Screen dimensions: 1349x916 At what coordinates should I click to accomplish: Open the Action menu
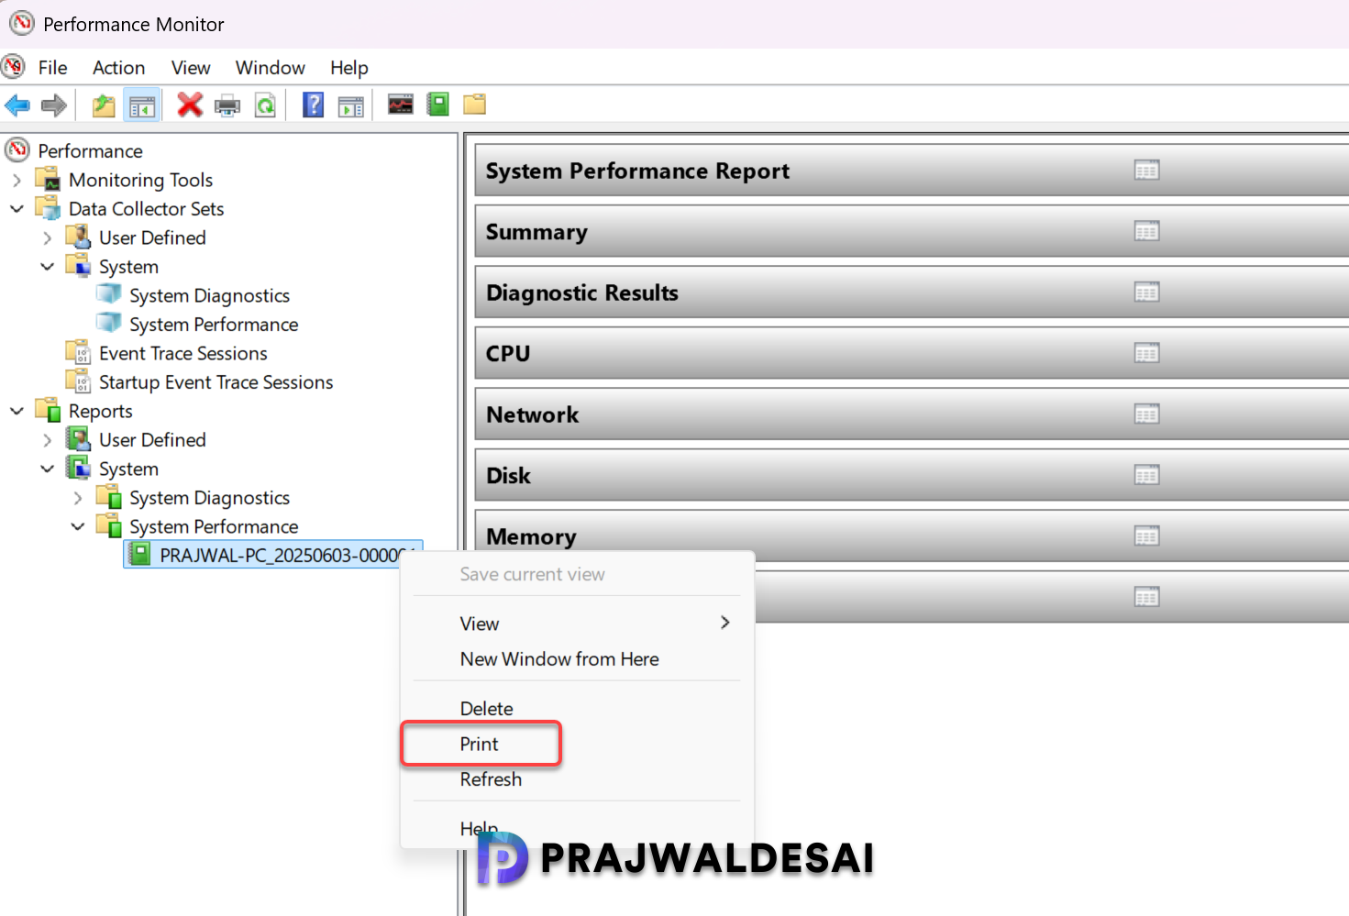click(x=118, y=68)
